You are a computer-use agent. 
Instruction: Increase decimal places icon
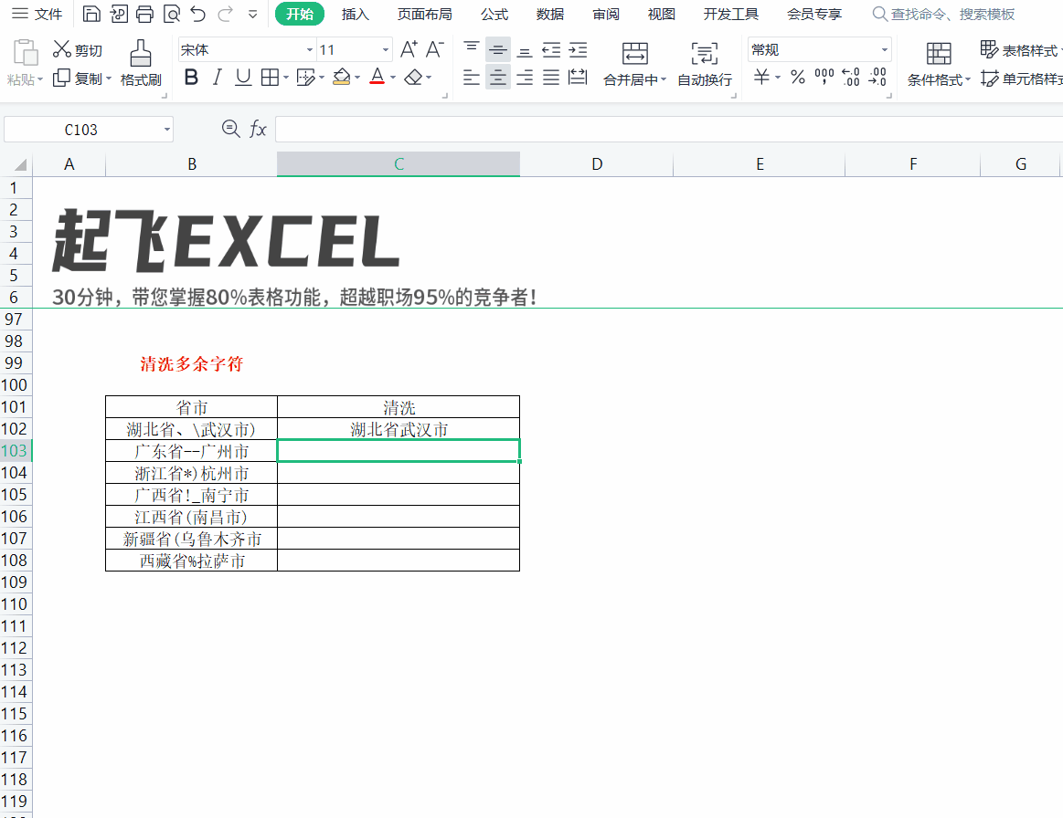point(851,78)
